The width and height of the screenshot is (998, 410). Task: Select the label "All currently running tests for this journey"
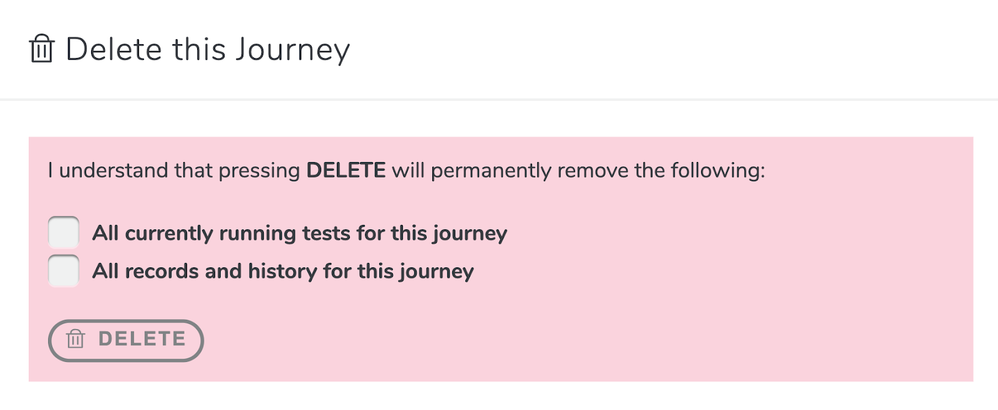tap(299, 234)
